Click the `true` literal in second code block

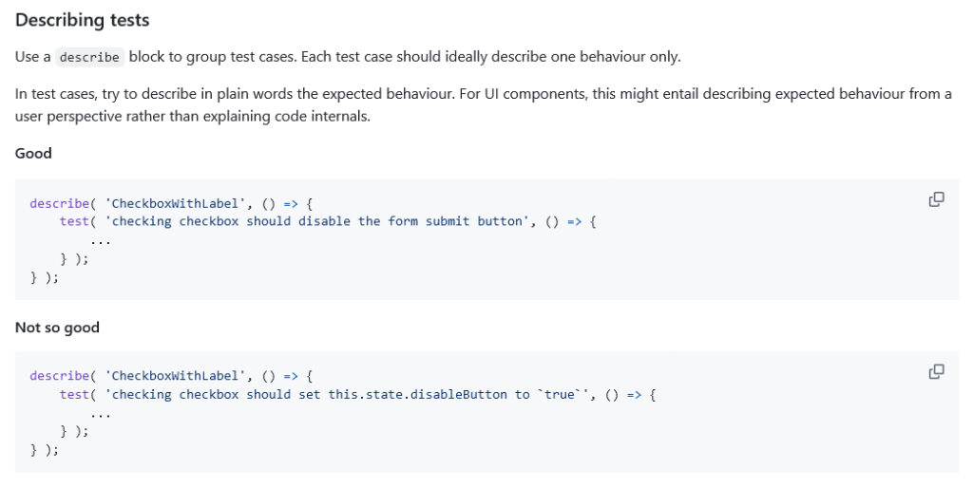click(x=560, y=394)
